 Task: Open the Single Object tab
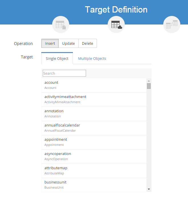click(57, 58)
